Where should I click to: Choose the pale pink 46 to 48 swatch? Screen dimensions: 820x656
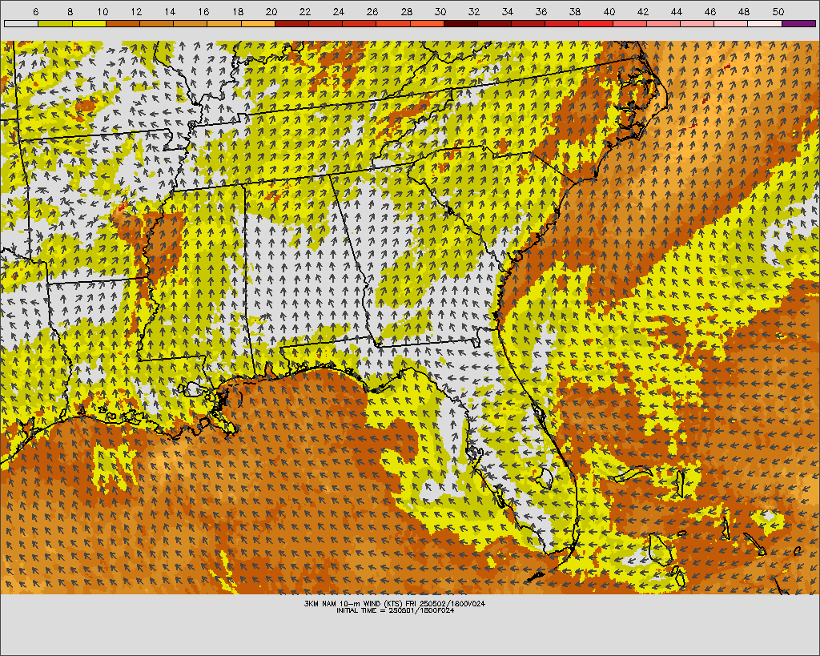[731, 23]
